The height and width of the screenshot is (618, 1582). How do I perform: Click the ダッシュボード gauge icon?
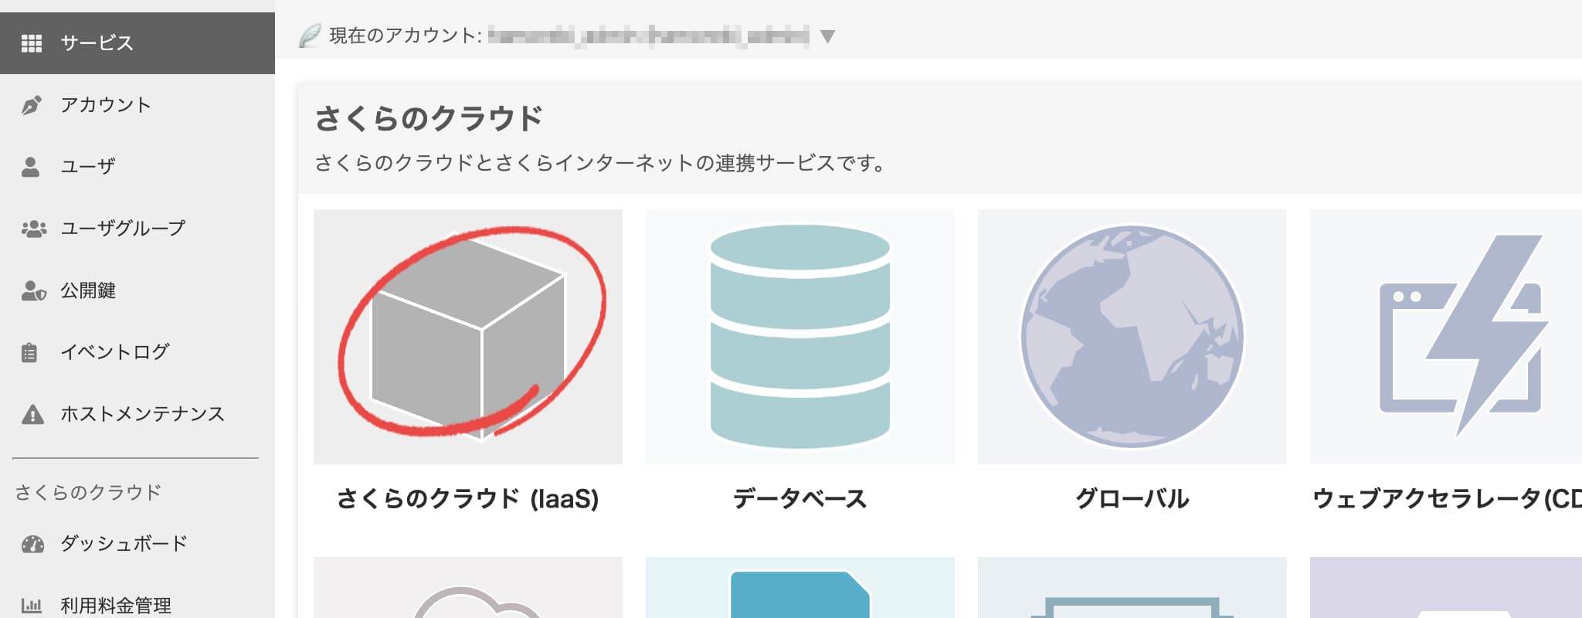point(32,544)
